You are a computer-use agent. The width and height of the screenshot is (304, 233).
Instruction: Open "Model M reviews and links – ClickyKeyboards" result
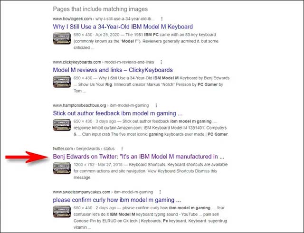(113, 70)
